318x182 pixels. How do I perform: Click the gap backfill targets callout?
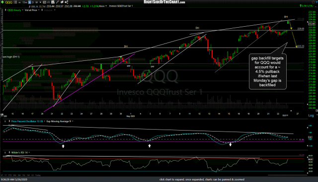pos(267,71)
